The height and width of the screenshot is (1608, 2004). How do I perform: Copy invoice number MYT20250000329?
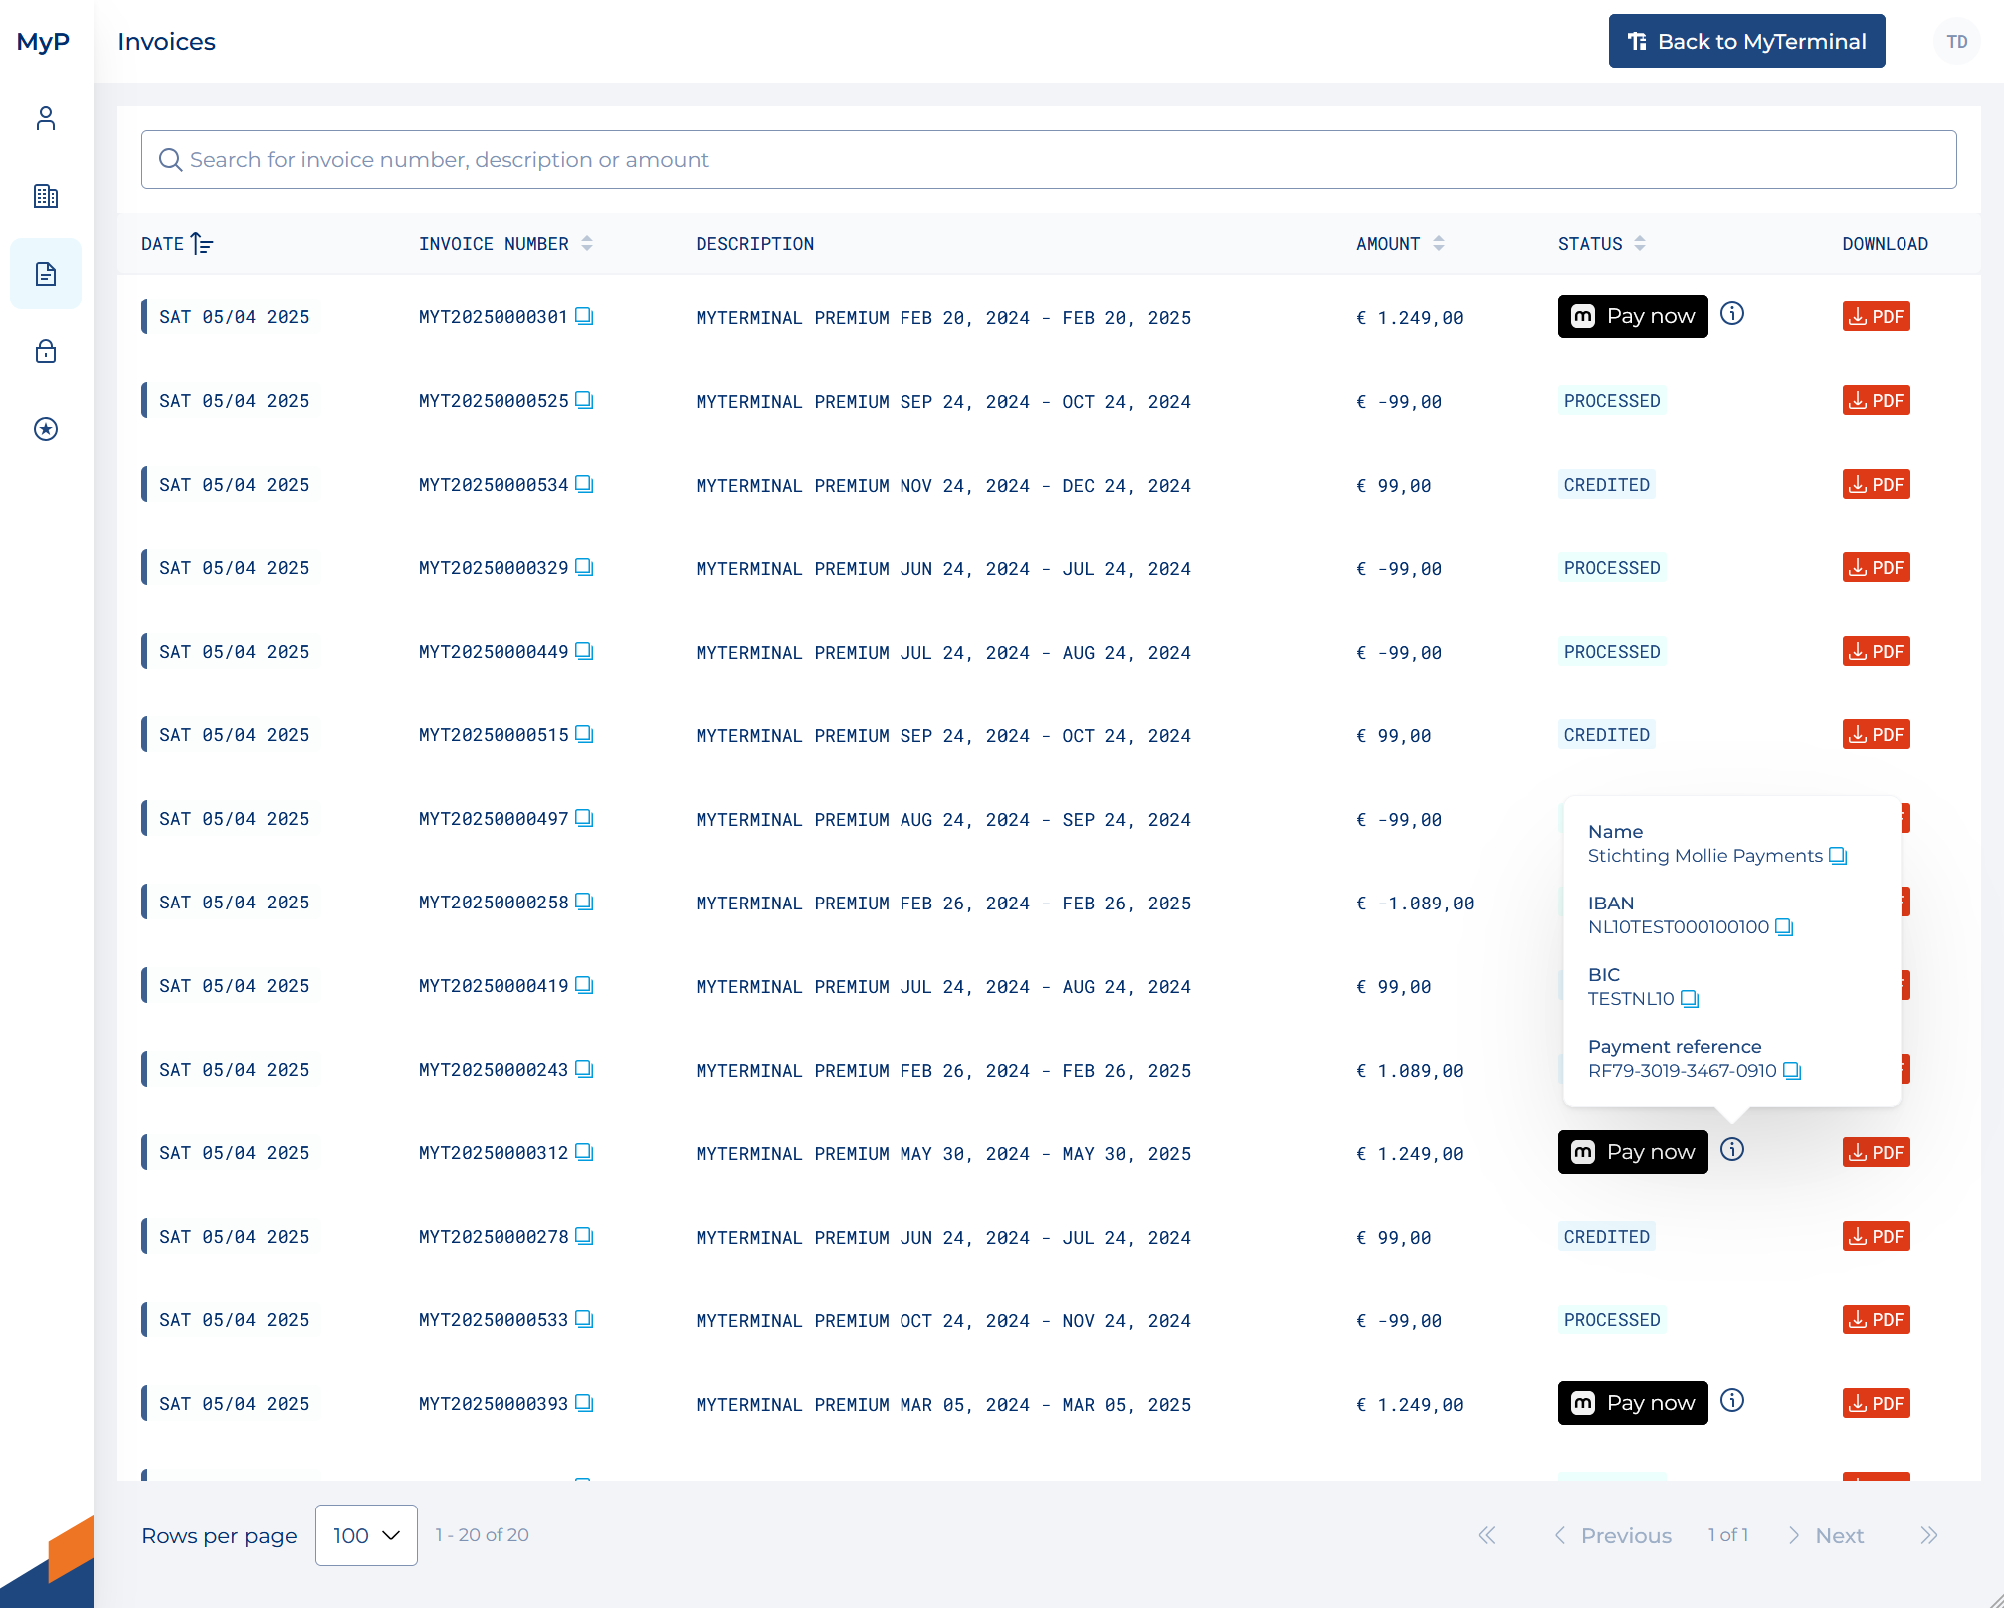584,567
